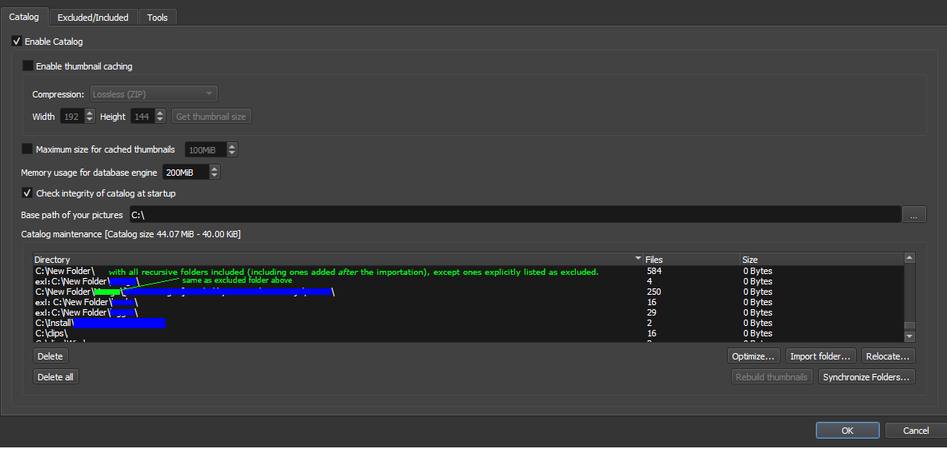Uncheck the Enable Catalog checkbox

[17, 42]
